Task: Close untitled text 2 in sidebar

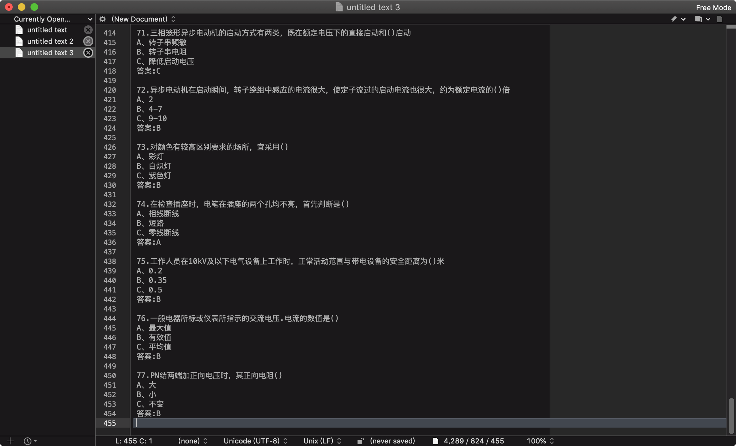Action: (x=88, y=41)
